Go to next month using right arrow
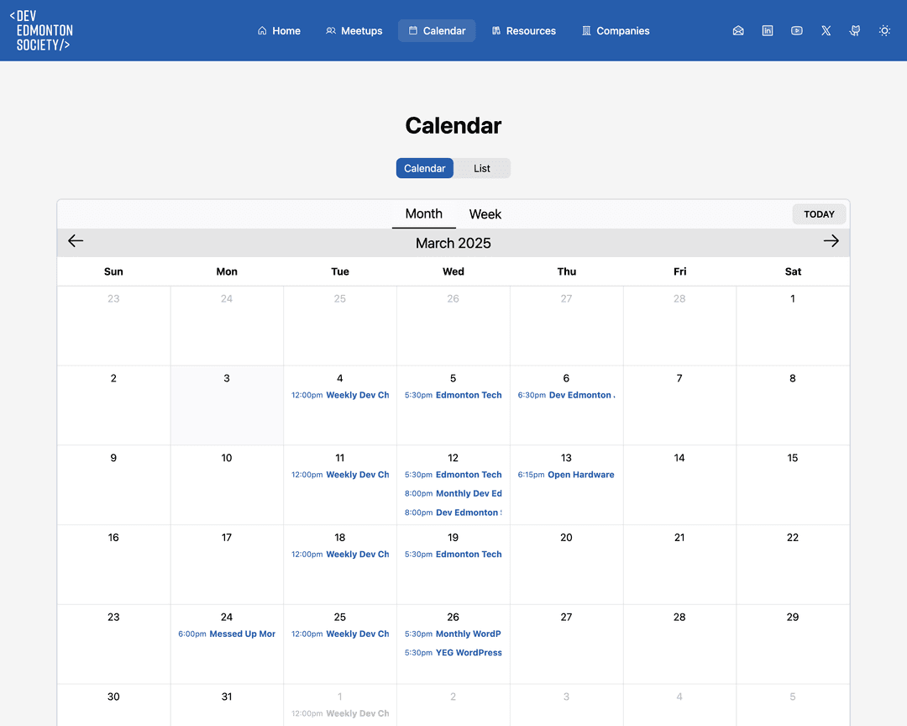The height and width of the screenshot is (726, 907). (x=831, y=241)
